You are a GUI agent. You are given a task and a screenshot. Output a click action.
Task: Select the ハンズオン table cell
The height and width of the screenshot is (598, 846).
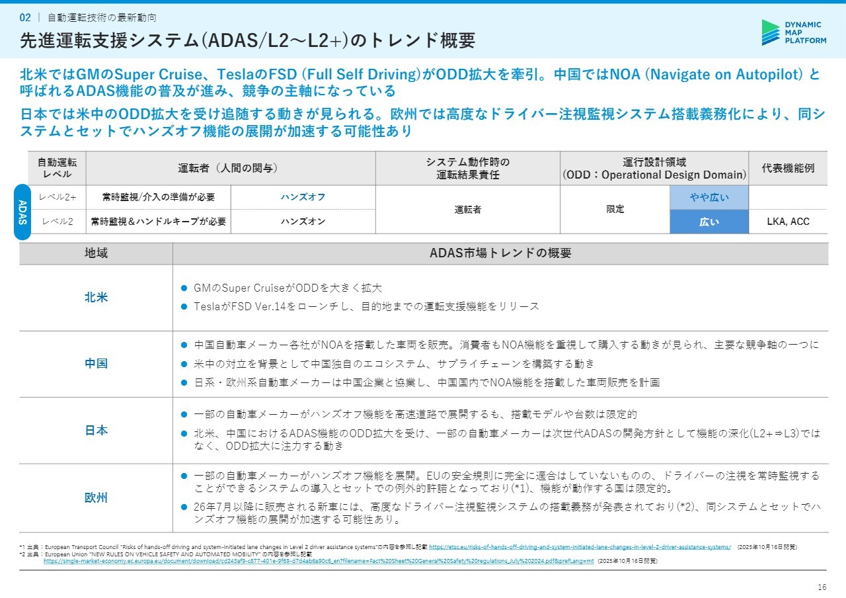tap(303, 222)
